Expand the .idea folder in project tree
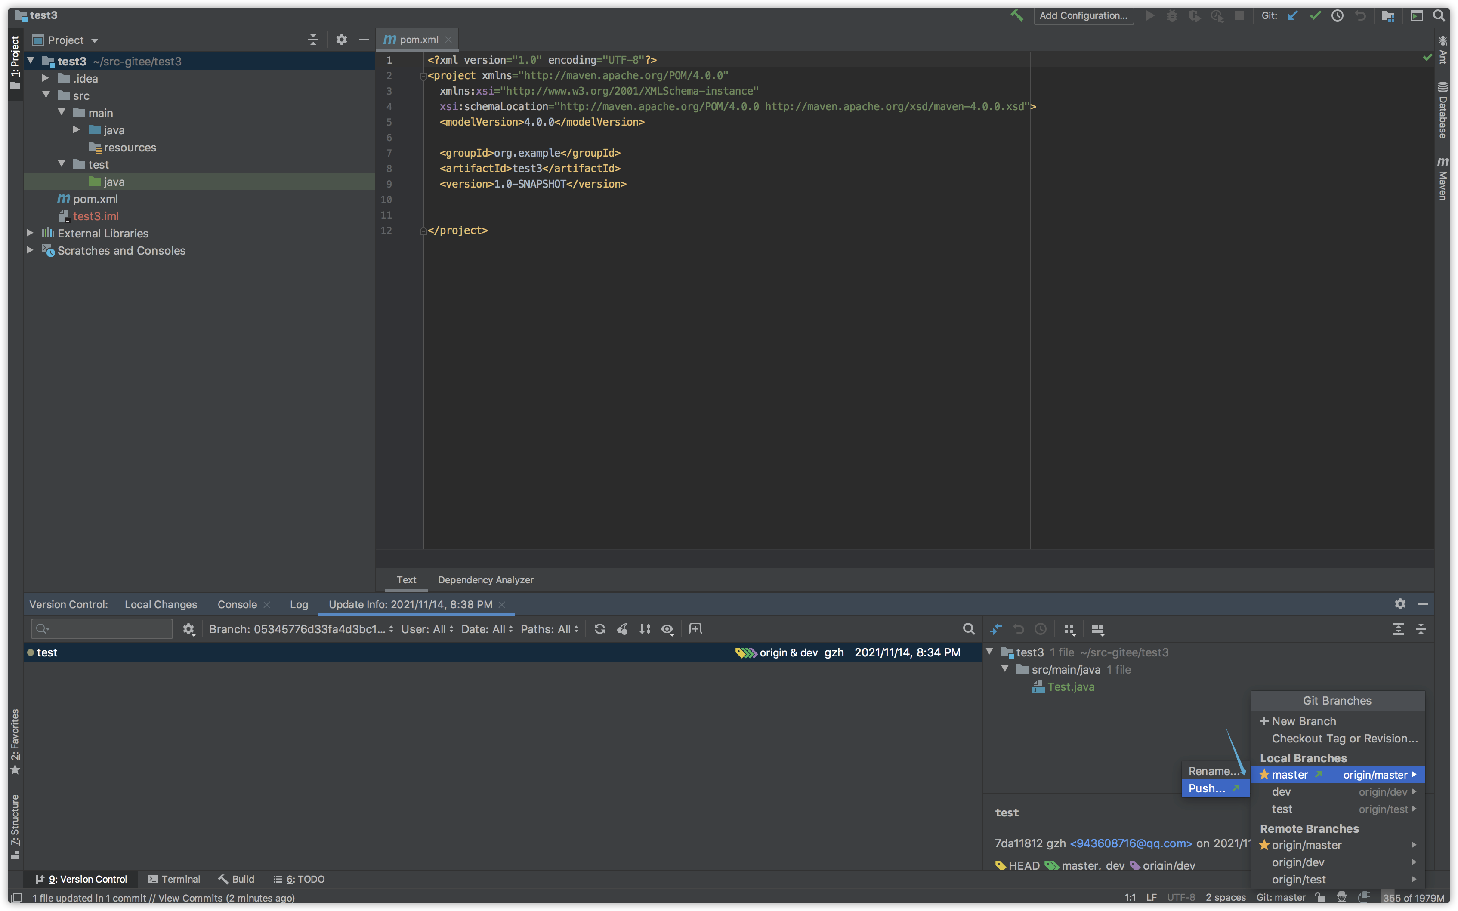This screenshot has height=911, width=1458. pos(45,78)
